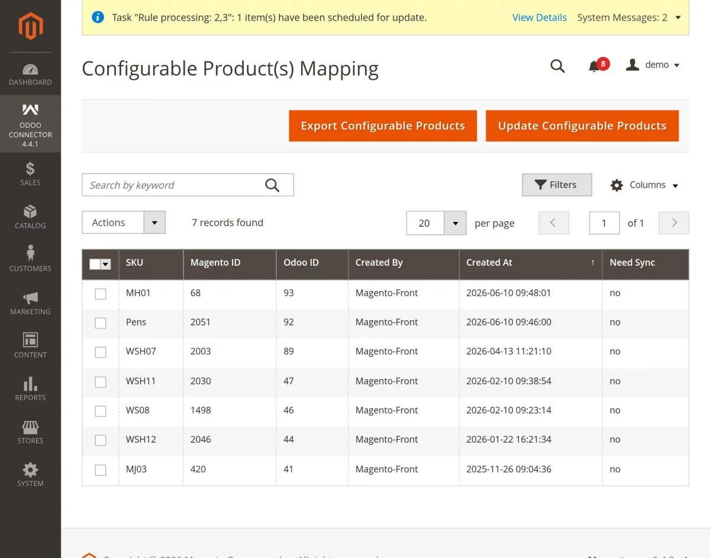The height and width of the screenshot is (558, 710).
Task: Open the Marketing megaphone menu
Action: (30, 303)
